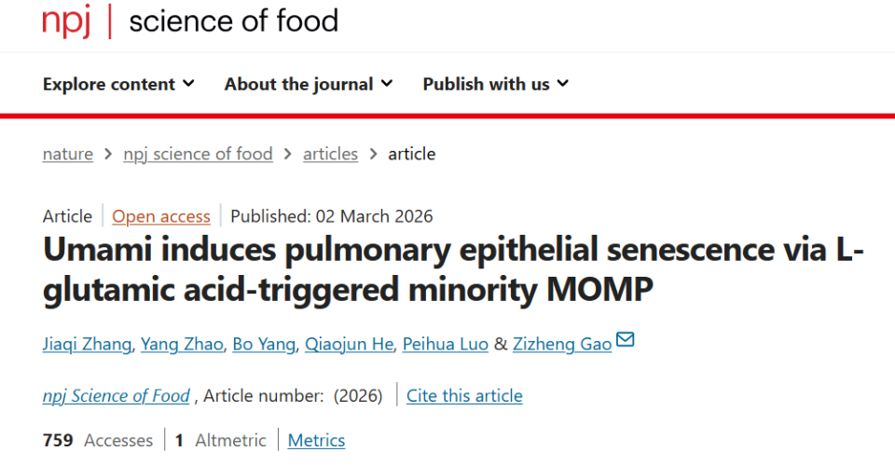
Task: Click Cite this article
Action: pyautogui.click(x=464, y=395)
